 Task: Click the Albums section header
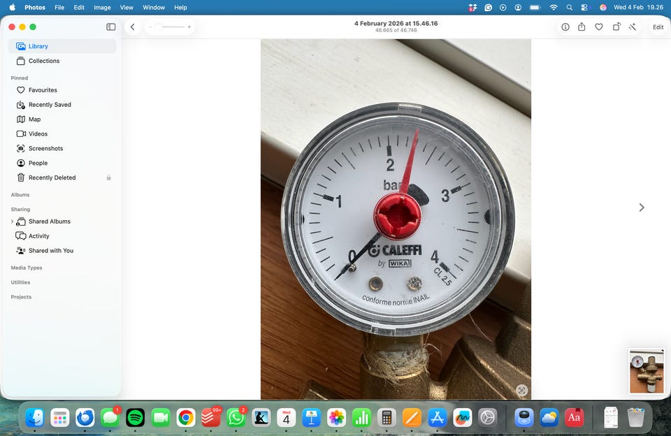pyautogui.click(x=20, y=195)
